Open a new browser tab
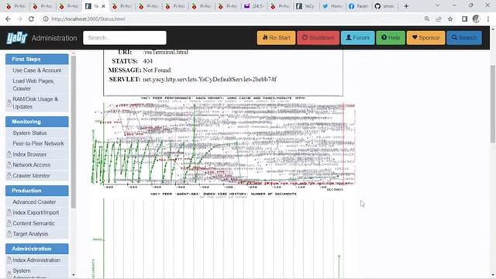The image size is (496, 279). click(x=406, y=6)
